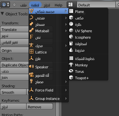Expand the مسطح surface submenu arrow
The height and width of the screenshot is (116, 119).
(x=66, y=24)
